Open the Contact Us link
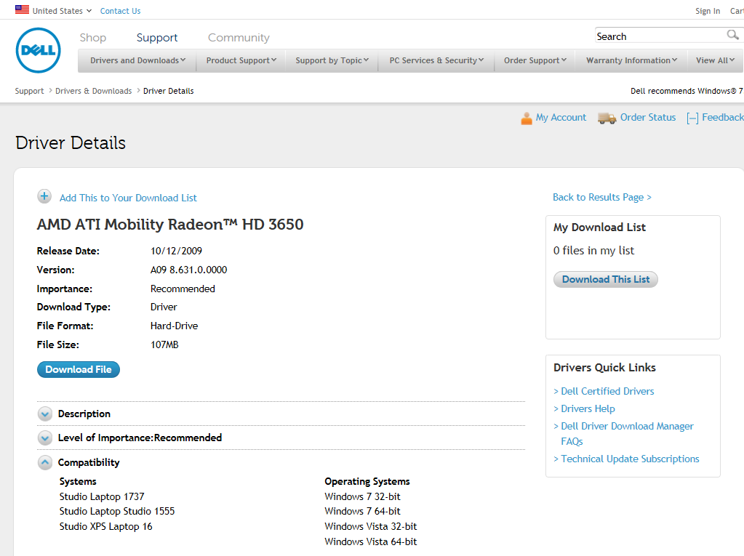 120,11
